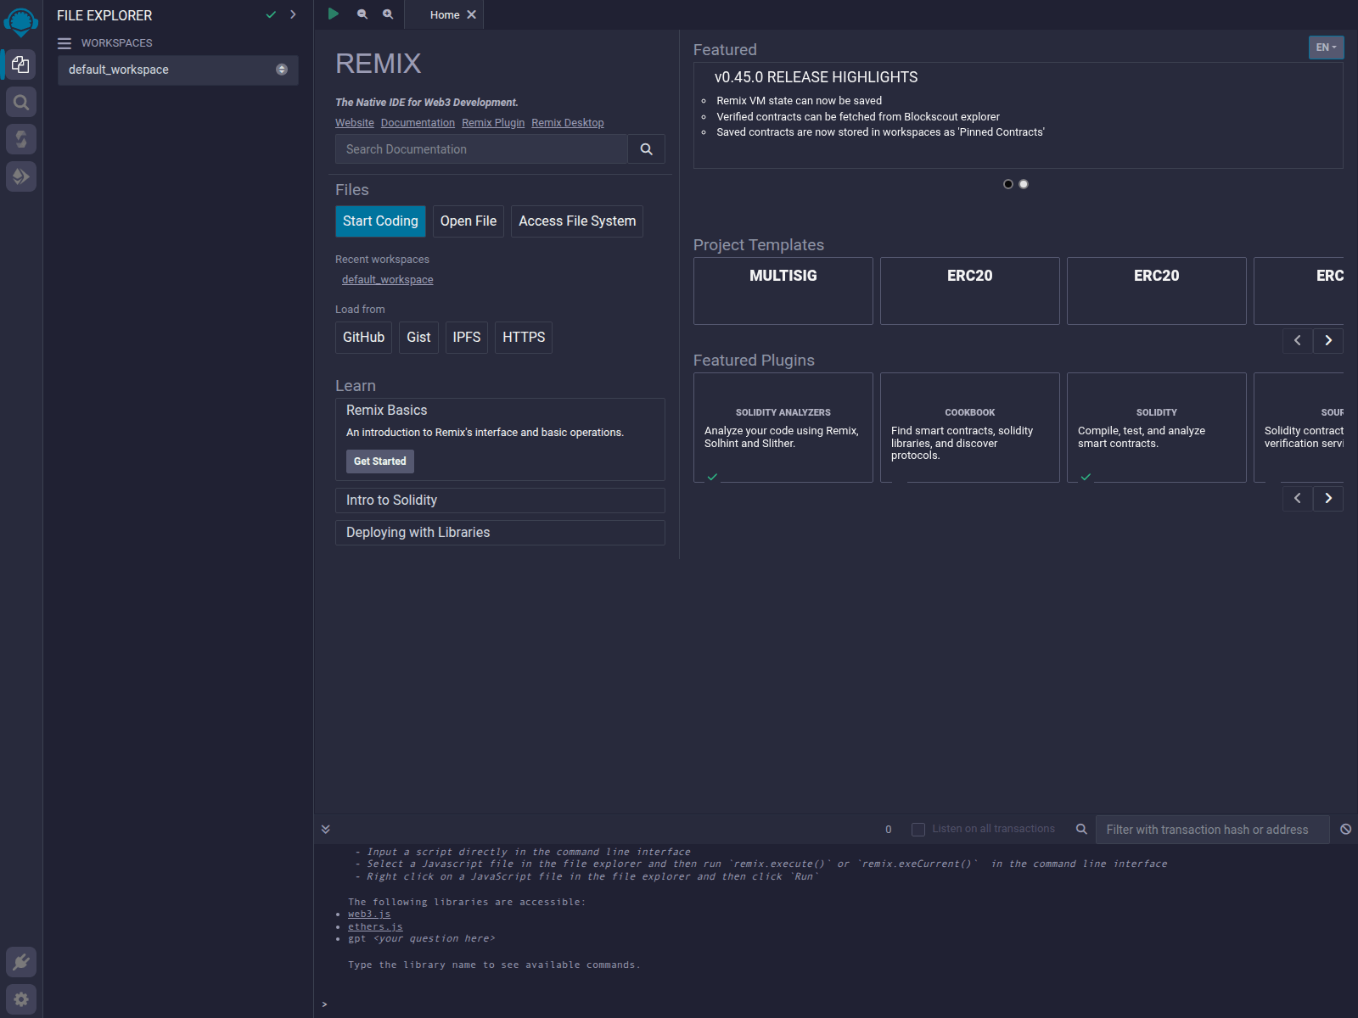Image resolution: width=1358 pixels, height=1018 pixels.
Task: Expand Intro to Solidity section
Action: pos(500,501)
